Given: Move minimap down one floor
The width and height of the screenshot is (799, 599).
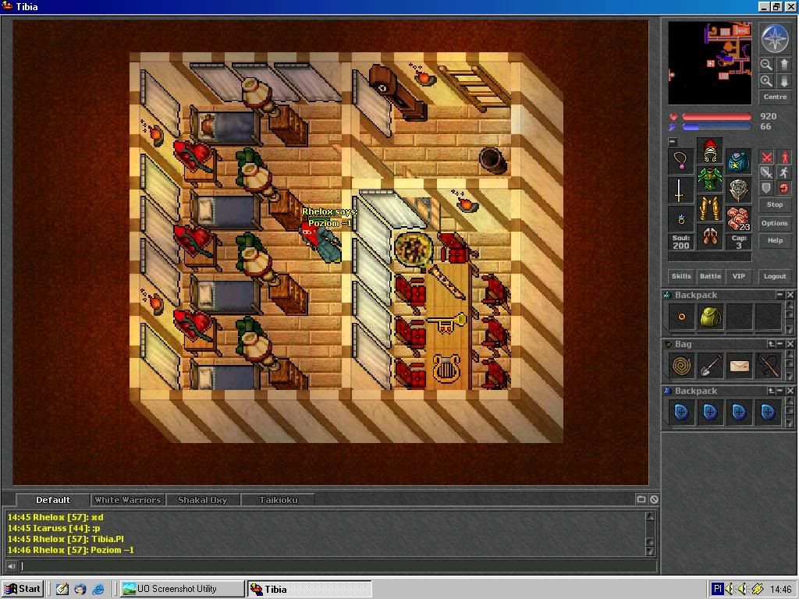Looking at the screenshot, I should point(783,81).
